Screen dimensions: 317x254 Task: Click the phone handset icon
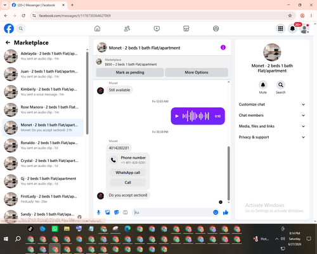[113, 160]
